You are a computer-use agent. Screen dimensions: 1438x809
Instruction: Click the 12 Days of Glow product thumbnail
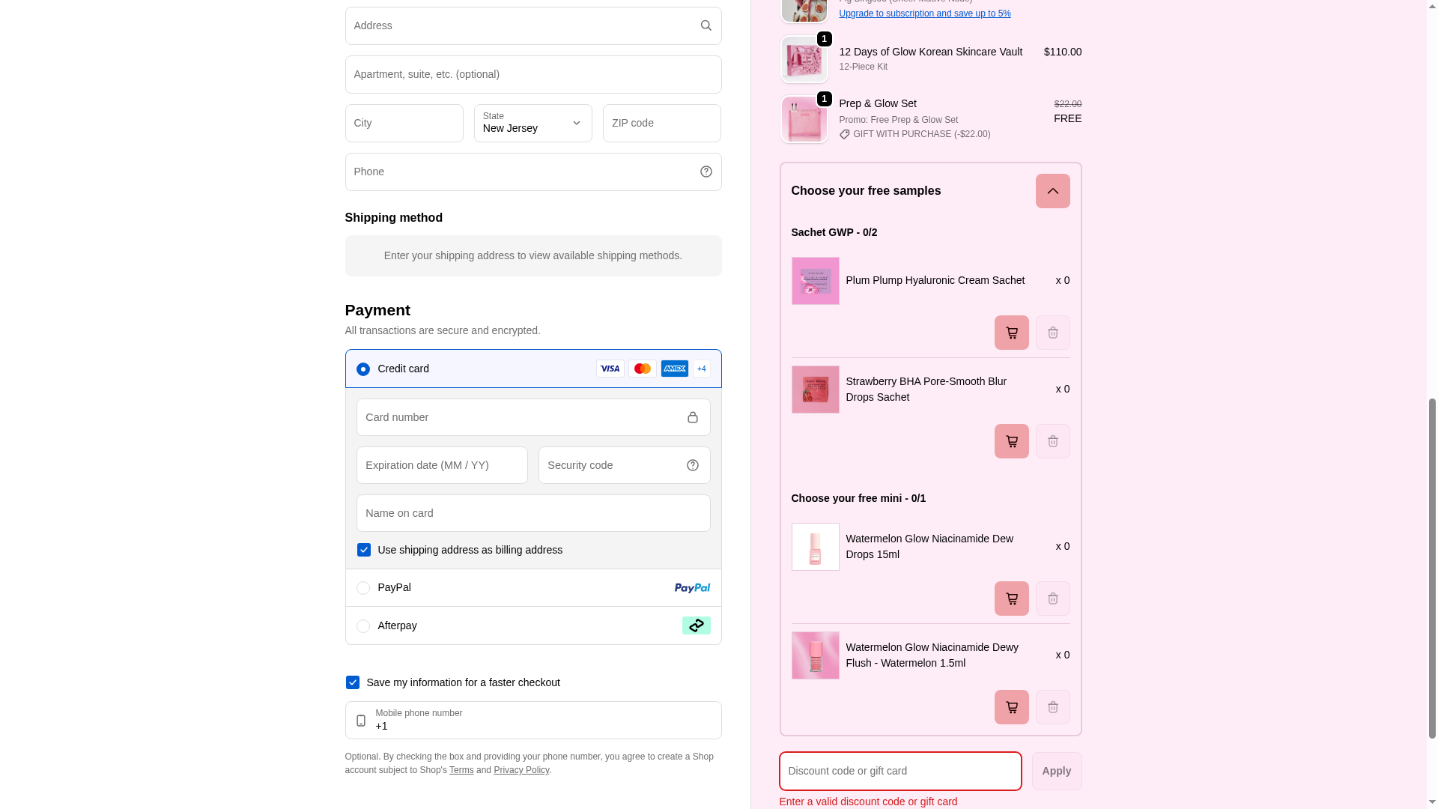(804, 60)
